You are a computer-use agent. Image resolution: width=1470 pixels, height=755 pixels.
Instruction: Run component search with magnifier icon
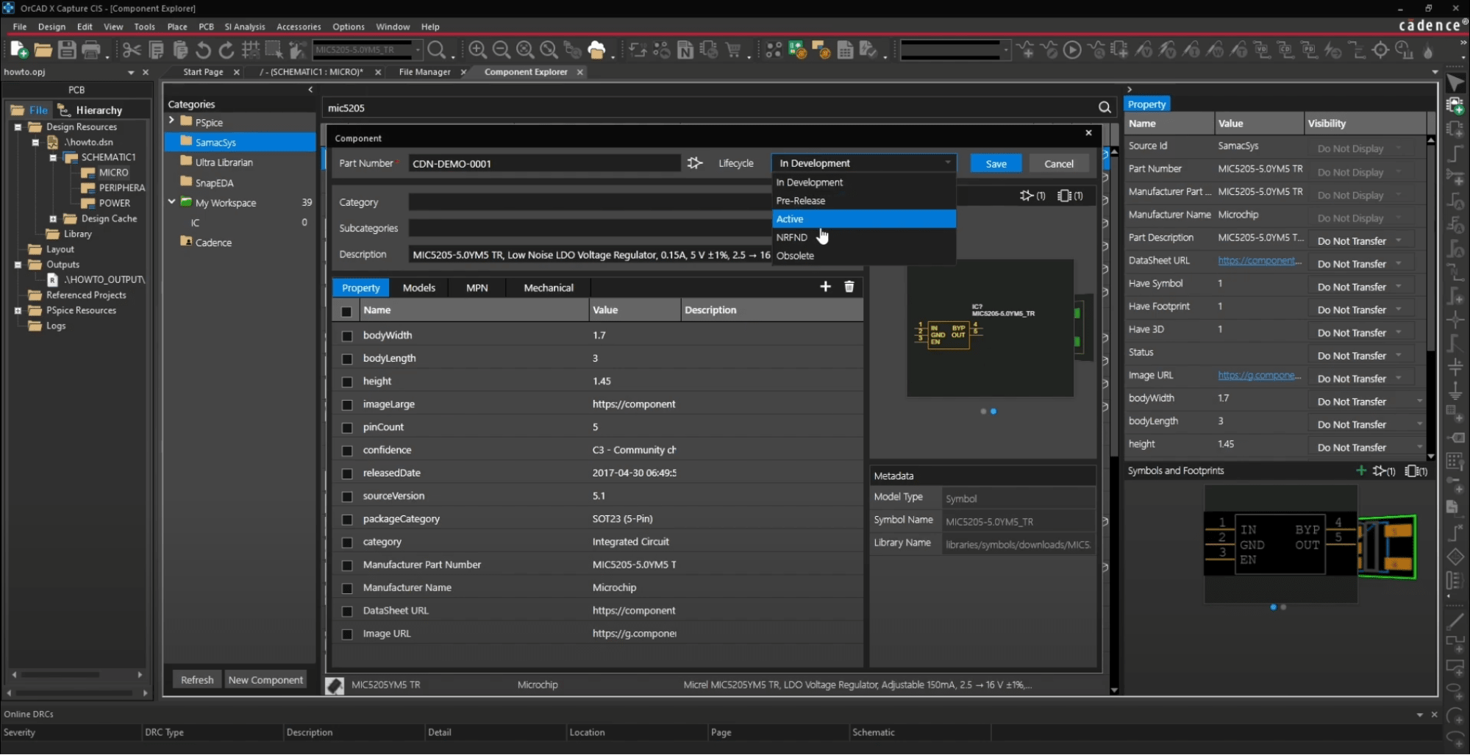pyautogui.click(x=1105, y=107)
